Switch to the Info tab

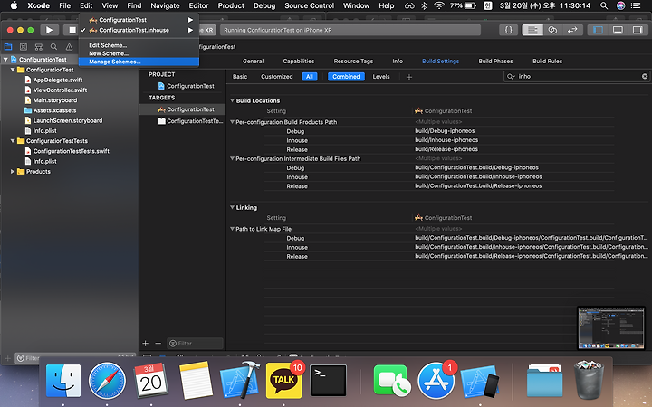tap(398, 62)
